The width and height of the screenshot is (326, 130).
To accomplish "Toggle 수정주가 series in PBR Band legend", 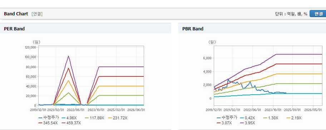I will tap(227, 118).
